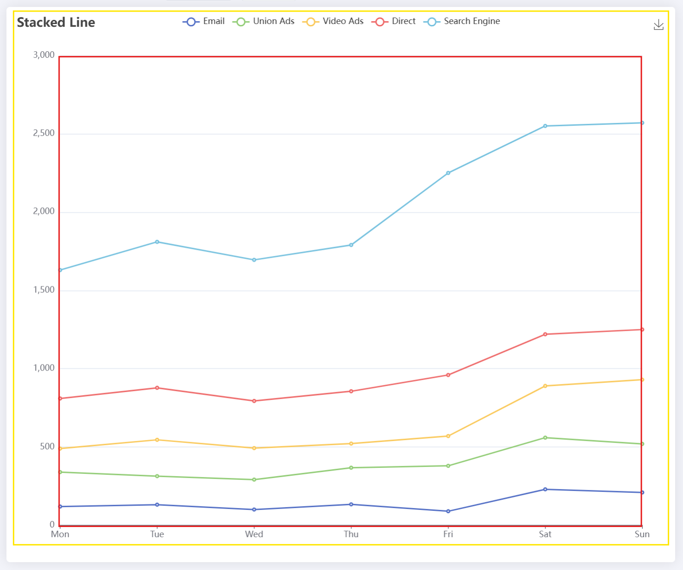Click Union Ads data point on Thu
This screenshot has height=570, width=683.
click(351, 468)
